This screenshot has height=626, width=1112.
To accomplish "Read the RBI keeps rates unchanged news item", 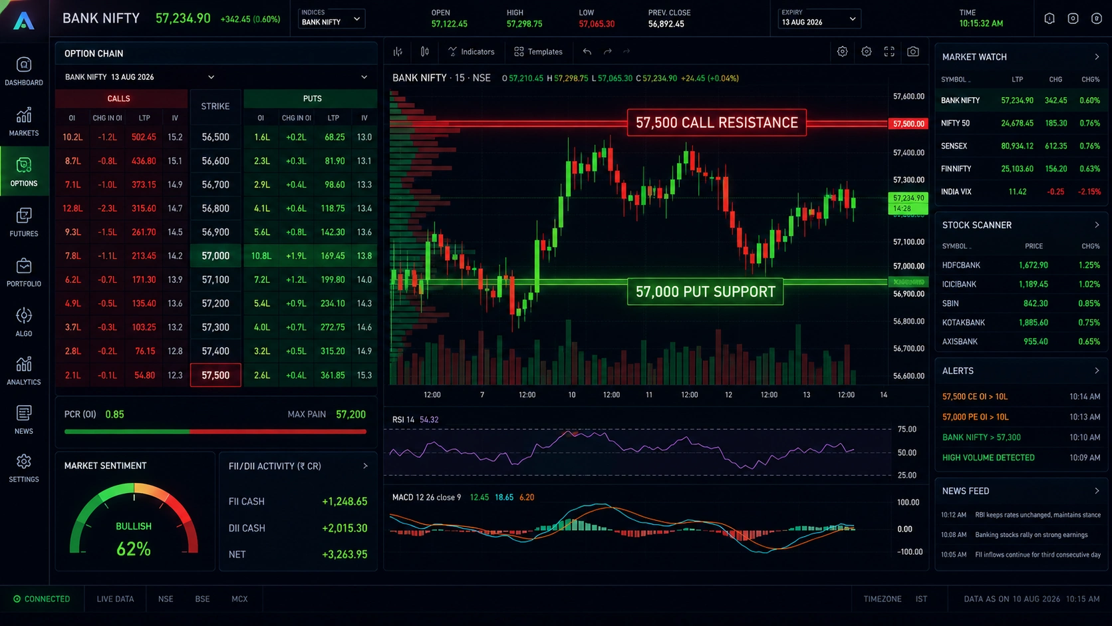I will tap(1021, 515).
